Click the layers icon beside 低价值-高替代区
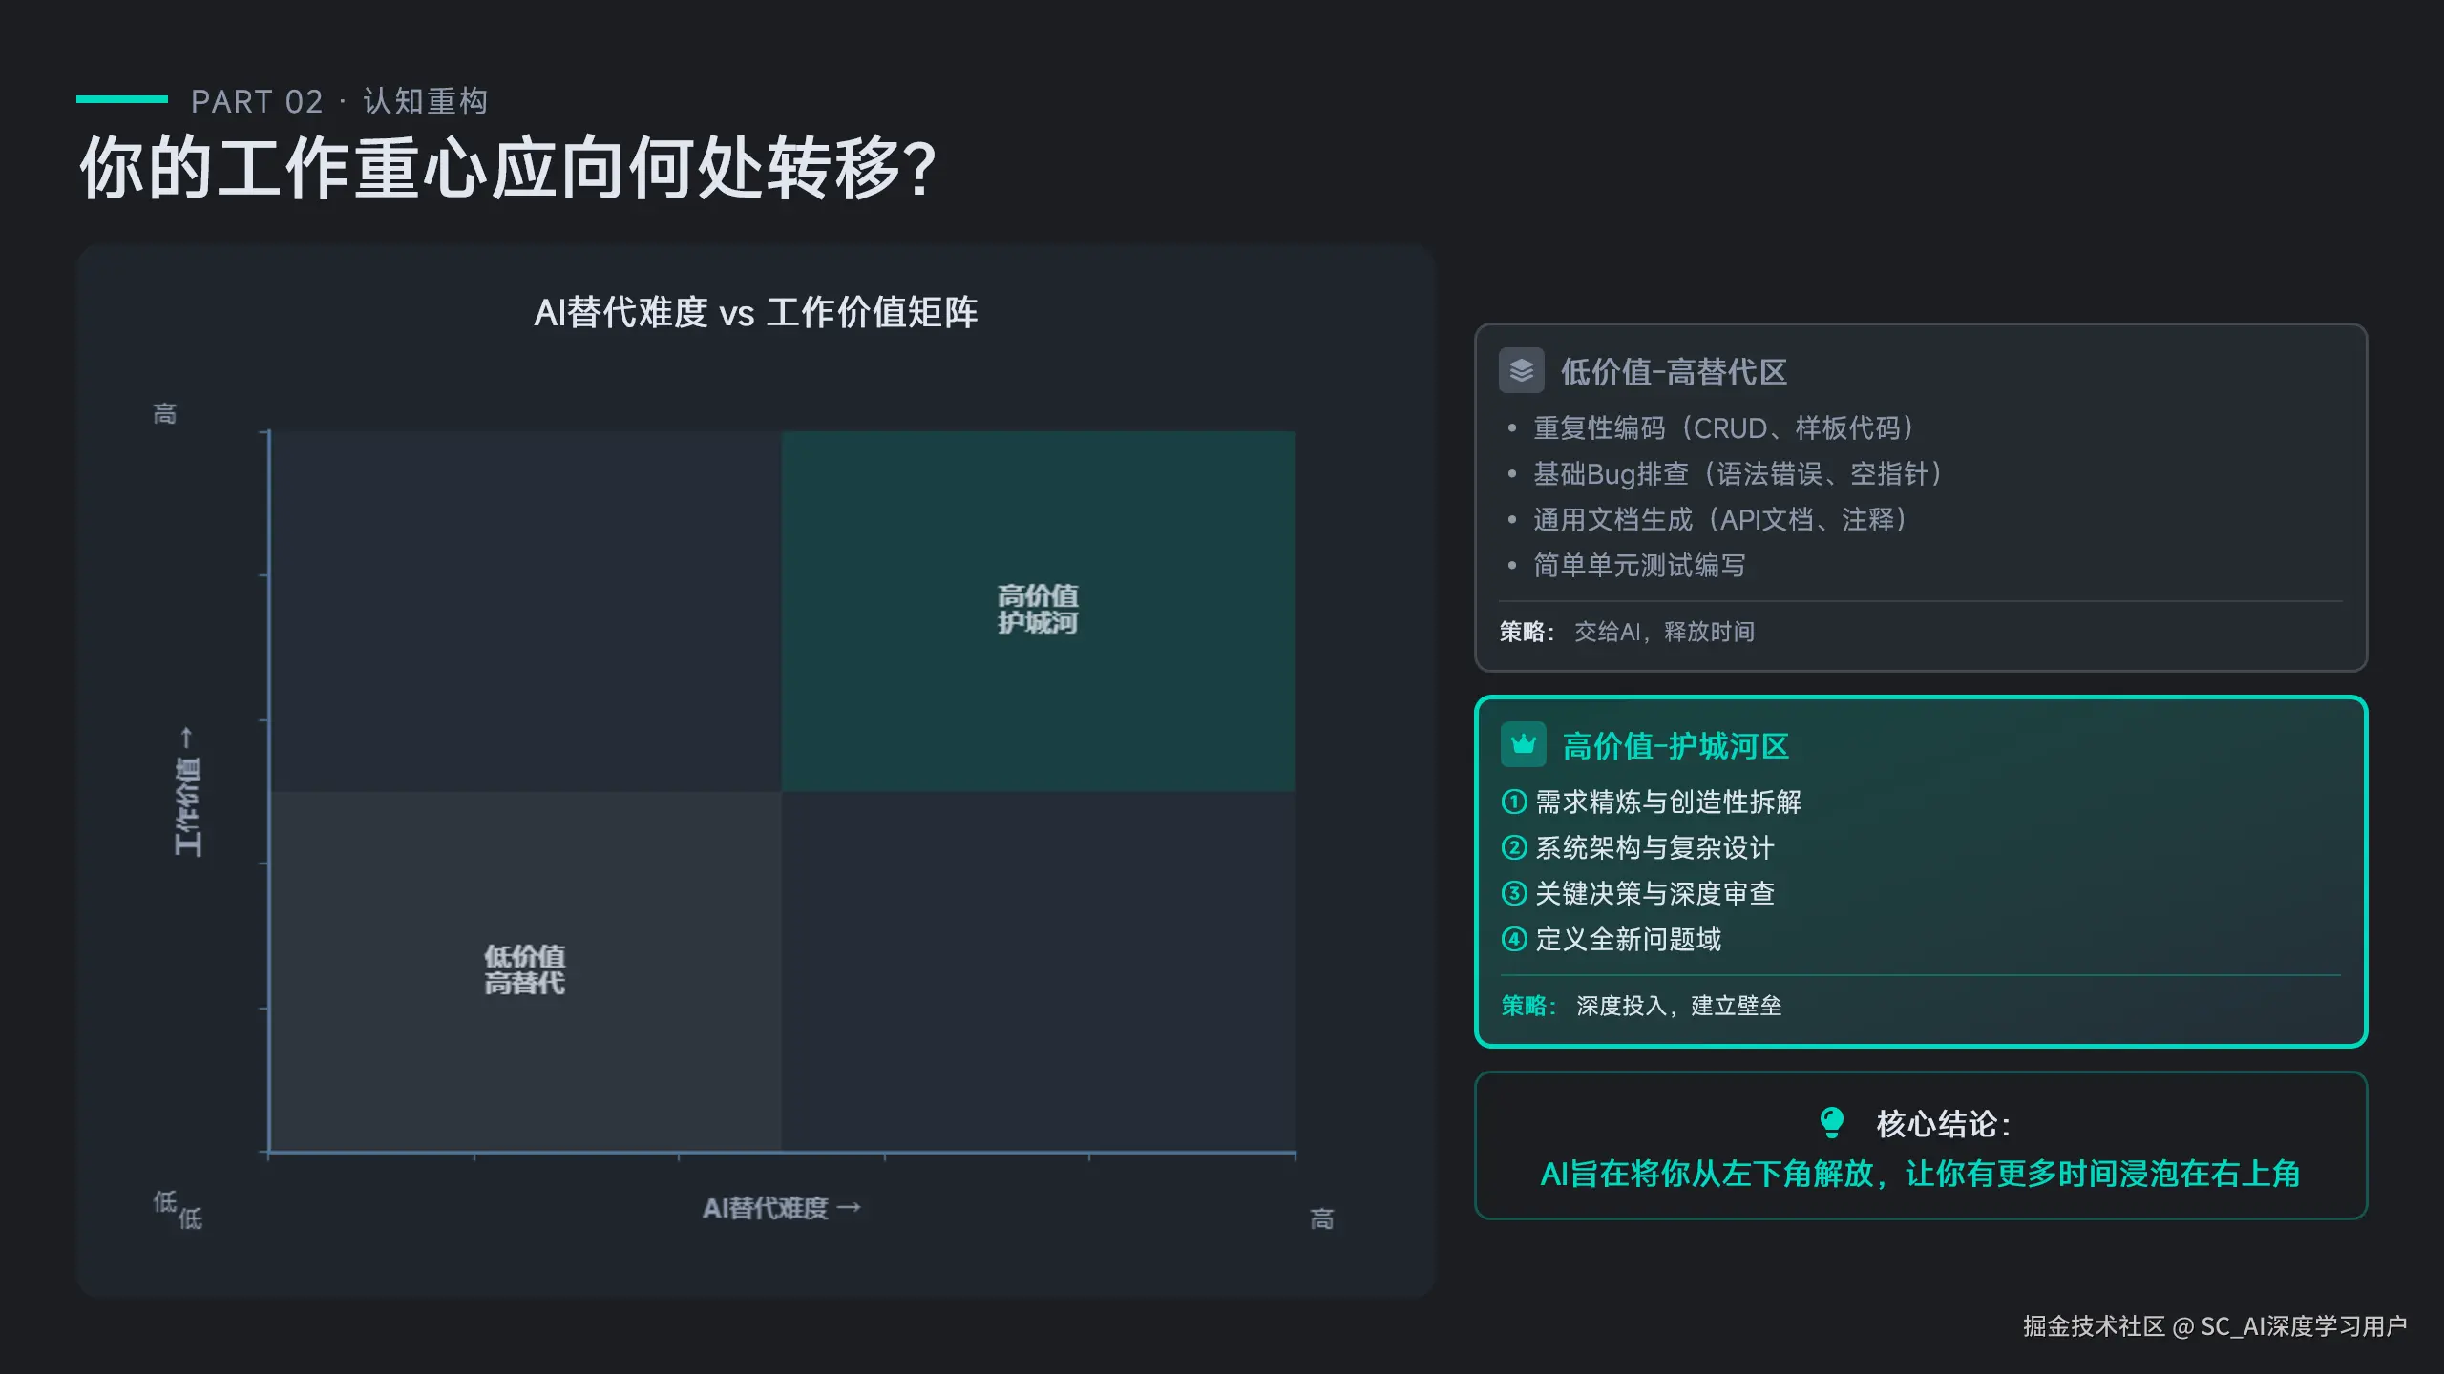The width and height of the screenshot is (2444, 1374). [x=1522, y=371]
